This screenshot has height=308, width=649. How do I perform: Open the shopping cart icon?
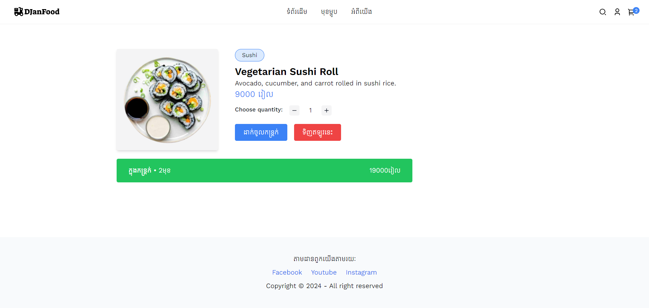[631, 12]
